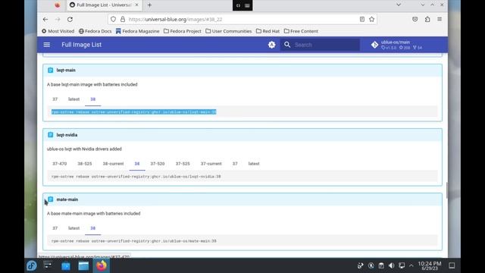Click the lxqt-nvidia clipboard icon

point(51,135)
